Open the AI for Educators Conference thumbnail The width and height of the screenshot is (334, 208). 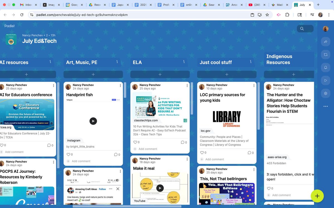click(x=27, y=114)
